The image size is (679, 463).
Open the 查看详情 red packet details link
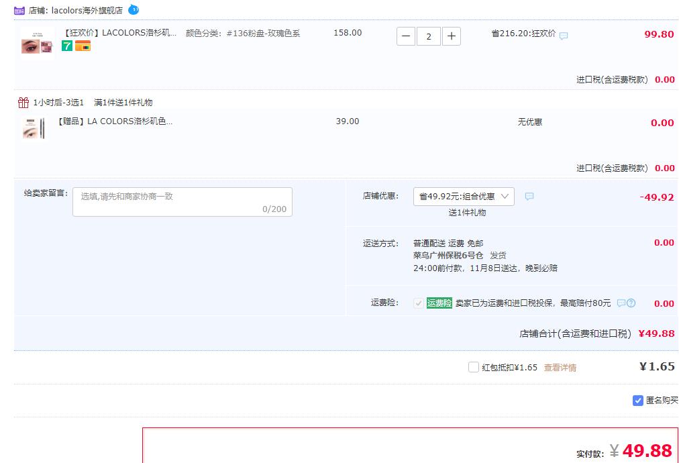[x=560, y=368]
